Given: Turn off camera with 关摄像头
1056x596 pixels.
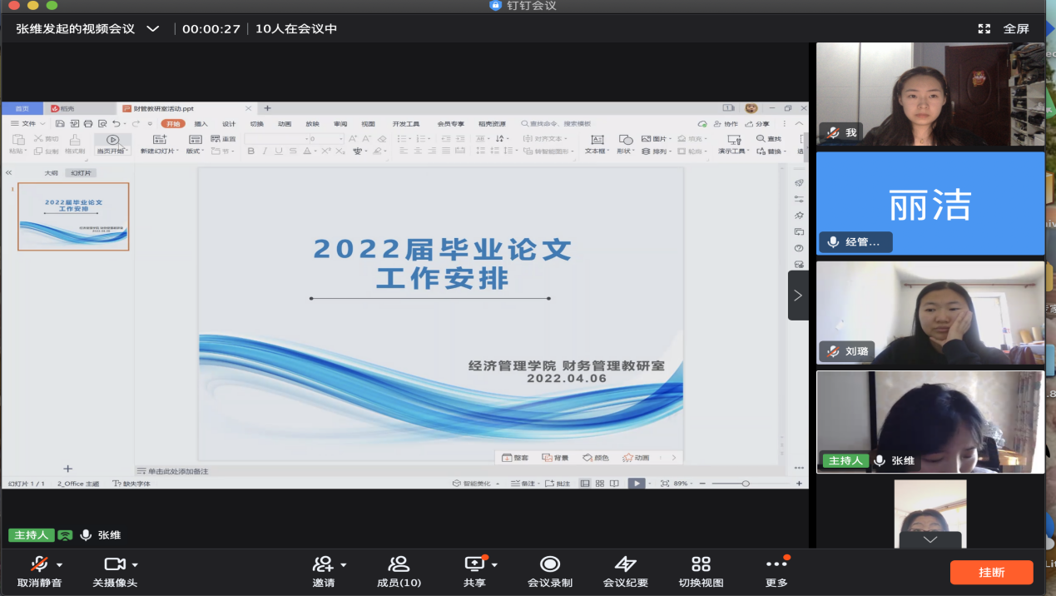Looking at the screenshot, I should point(115,571).
